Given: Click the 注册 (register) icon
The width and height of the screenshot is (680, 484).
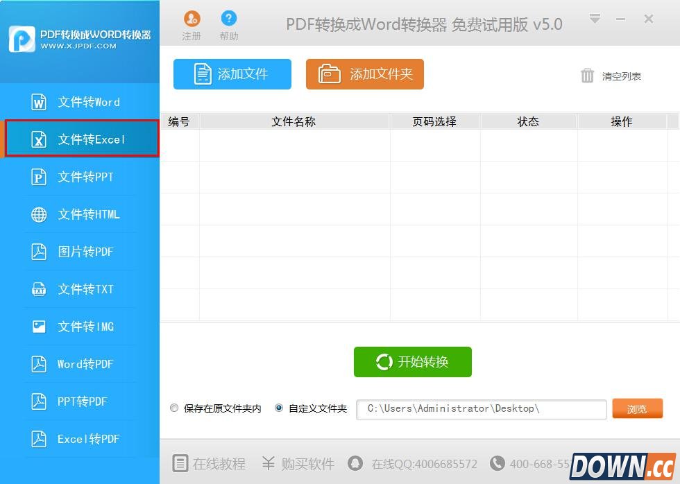Looking at the screenshot, I should coord(192,19).
